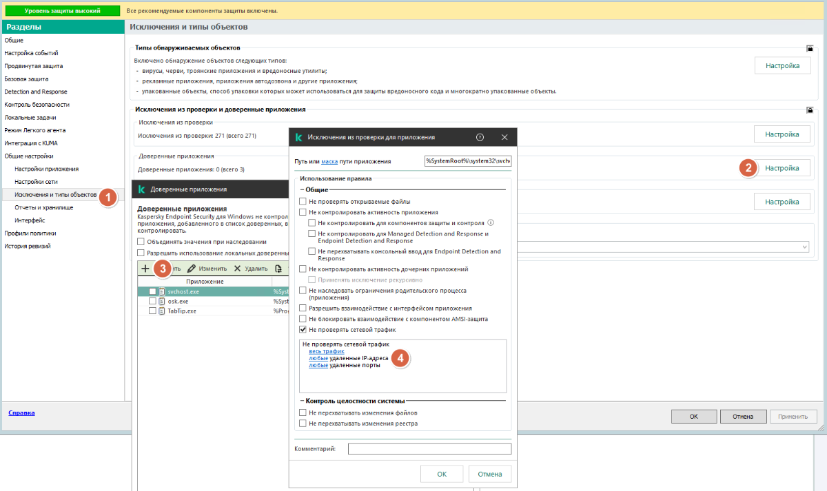Click OK in exclusions dialog

[x=442, y=474]
